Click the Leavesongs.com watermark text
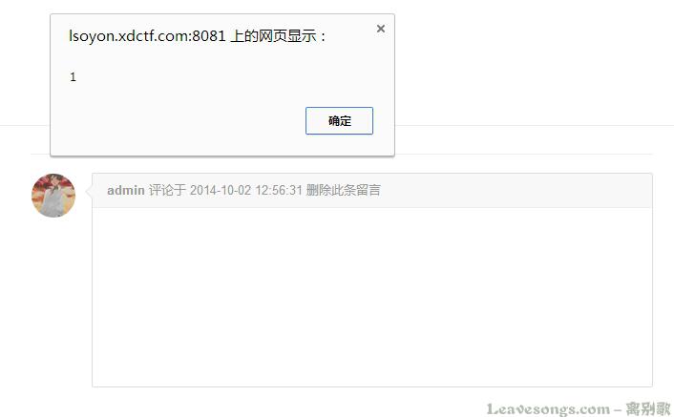The height and width of the screenshot is (417, 674). (x=548, y=408)
